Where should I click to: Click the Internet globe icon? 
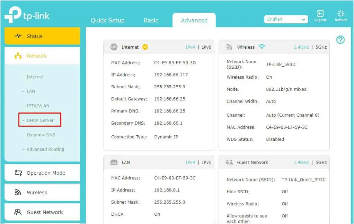114,47
